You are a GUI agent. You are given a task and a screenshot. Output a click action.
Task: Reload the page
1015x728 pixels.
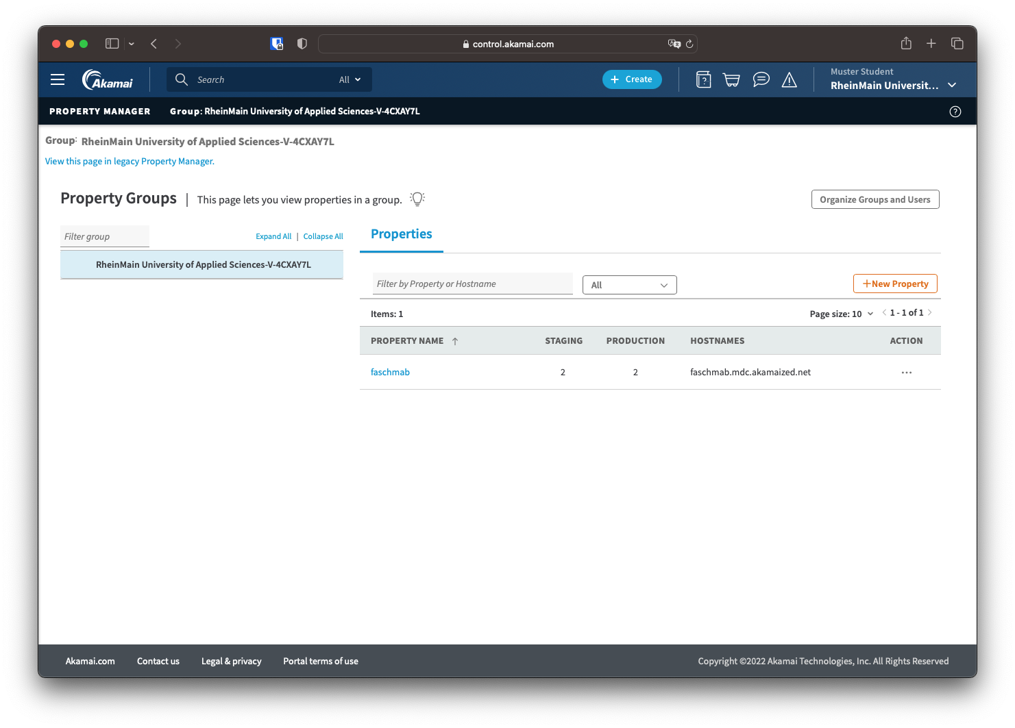click(689, 44)
